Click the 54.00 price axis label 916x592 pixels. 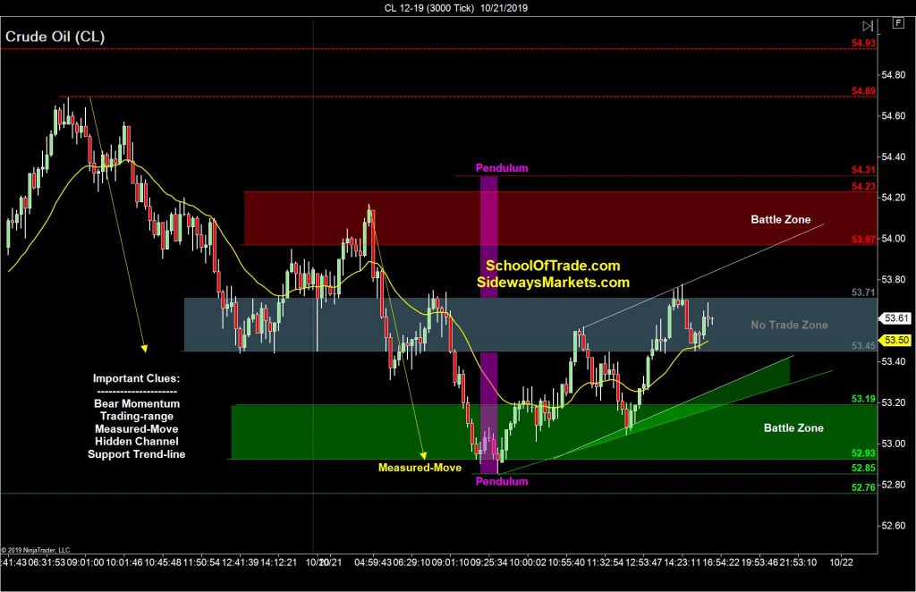click(x=894, y=239)
